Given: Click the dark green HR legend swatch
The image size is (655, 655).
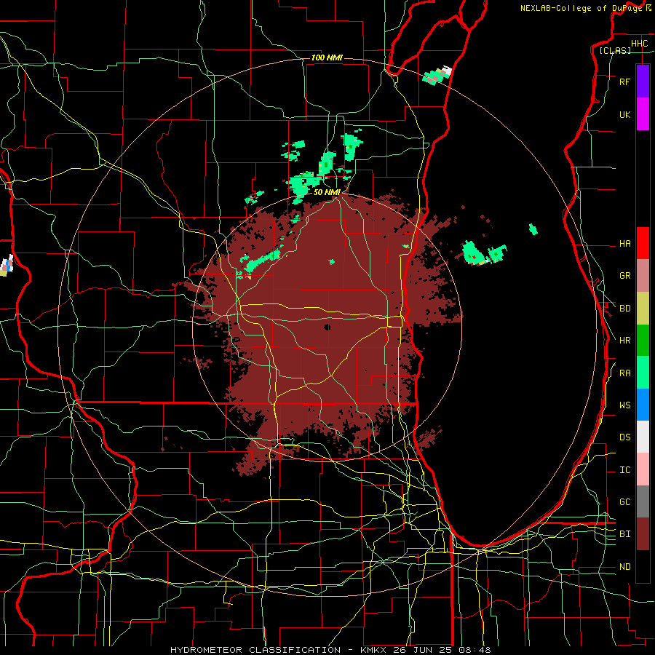Looking at the screenshot, I should [643, 341].
